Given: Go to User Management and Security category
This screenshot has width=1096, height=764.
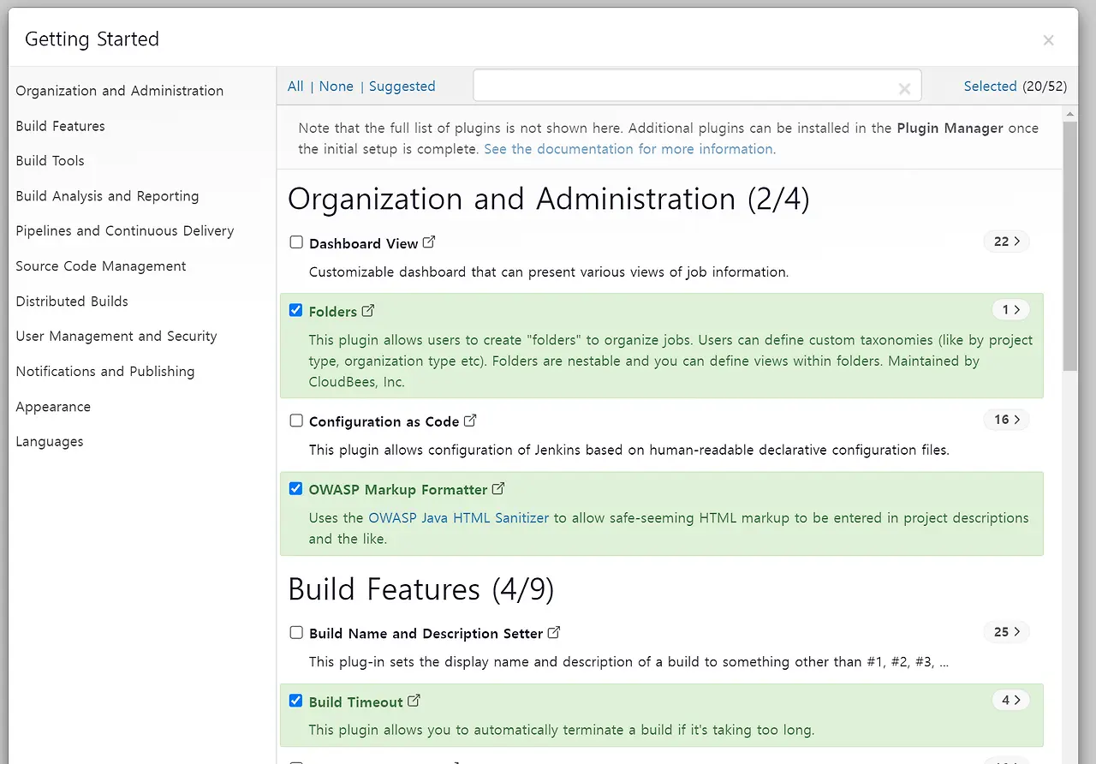Looking at the screenshot, I should click(116, 337).
